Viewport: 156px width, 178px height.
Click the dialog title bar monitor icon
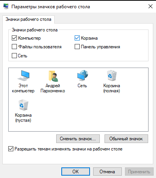click(6, 6)
